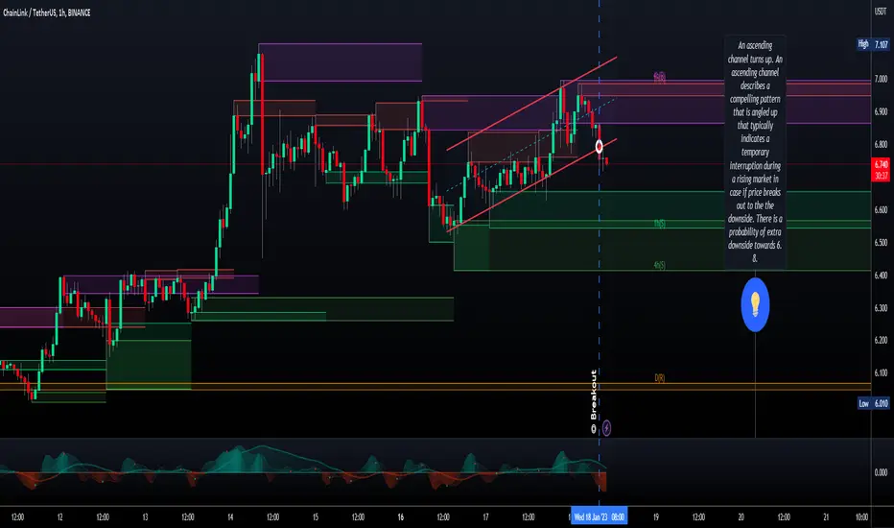Image resolution: width=894 pixels, height=528 pixels.
Task: Click the 19 date label on time axis
Action: point(656,517)
